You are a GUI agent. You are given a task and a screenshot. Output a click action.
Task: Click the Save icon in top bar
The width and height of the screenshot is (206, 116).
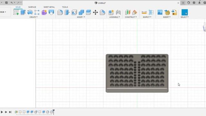[6, 3]
